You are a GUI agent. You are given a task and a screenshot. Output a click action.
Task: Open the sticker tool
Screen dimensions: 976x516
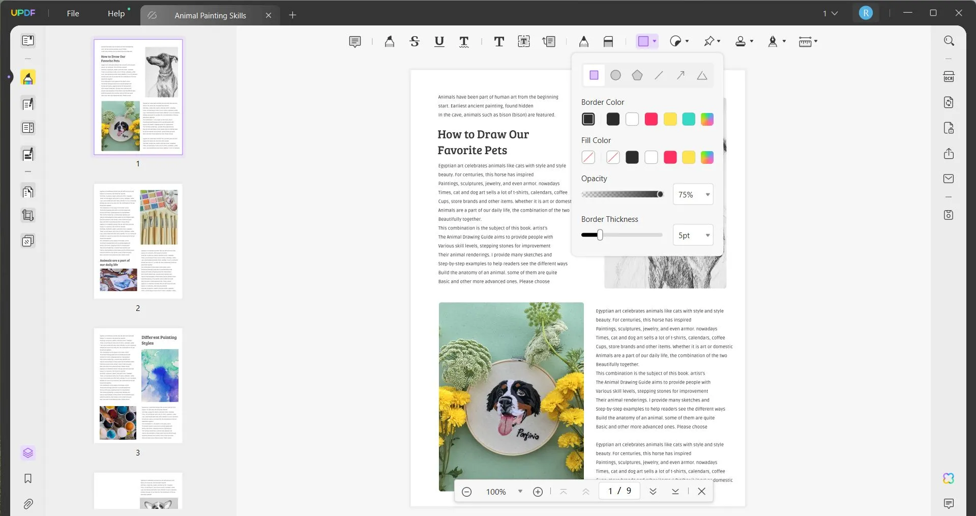(x=675, y=41)
